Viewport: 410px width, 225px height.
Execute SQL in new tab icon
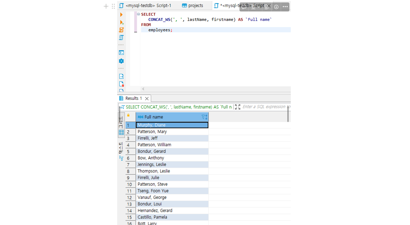click(122, 23)
